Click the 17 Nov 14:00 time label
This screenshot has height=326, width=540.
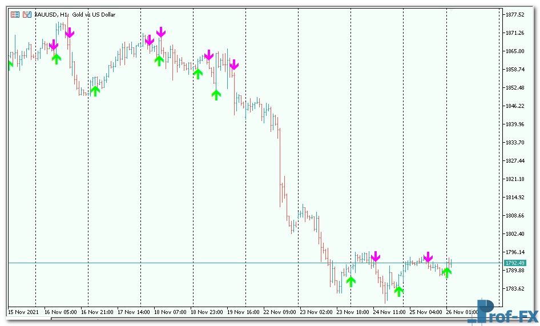point(134,312)
